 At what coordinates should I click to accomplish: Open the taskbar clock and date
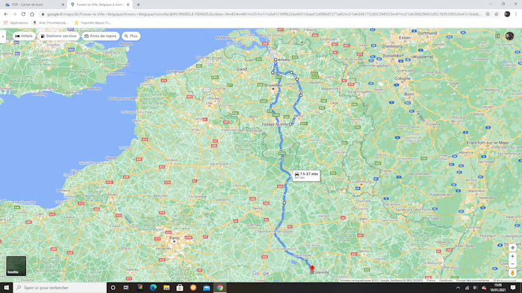tap(498, 288)
